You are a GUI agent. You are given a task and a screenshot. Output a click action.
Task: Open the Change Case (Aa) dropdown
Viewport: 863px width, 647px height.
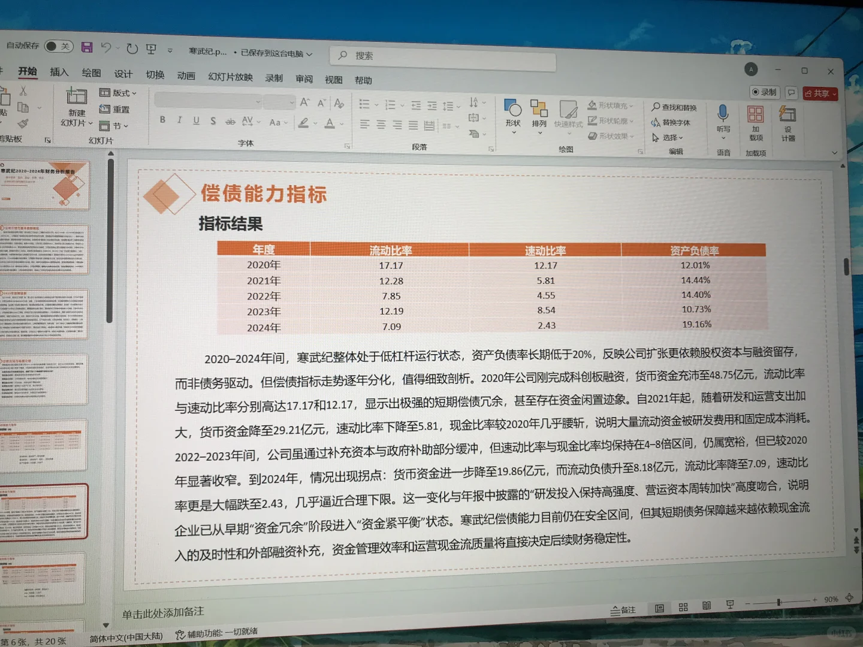[x=277, y=122]
